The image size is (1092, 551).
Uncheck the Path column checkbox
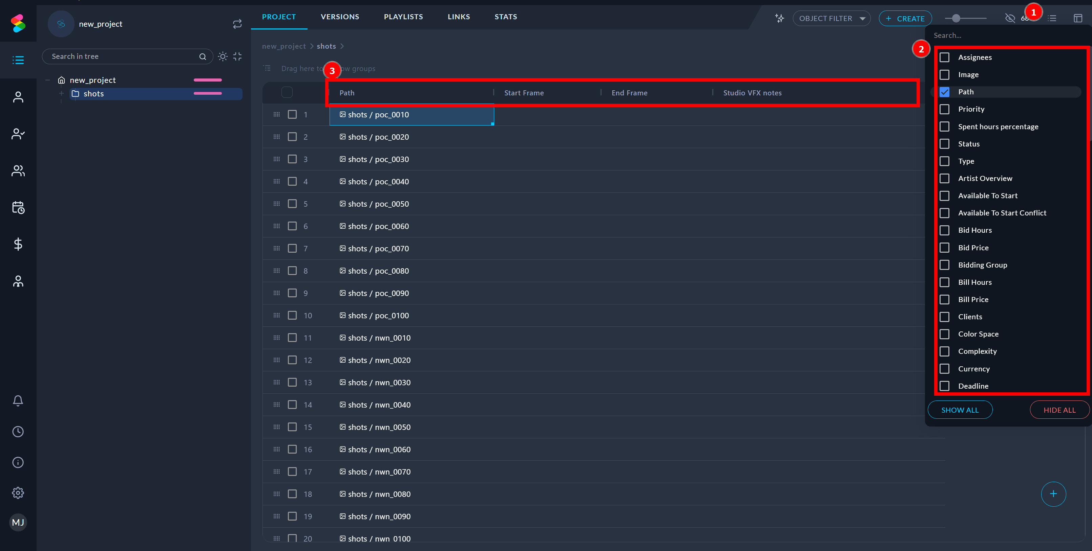coord(944,92)
